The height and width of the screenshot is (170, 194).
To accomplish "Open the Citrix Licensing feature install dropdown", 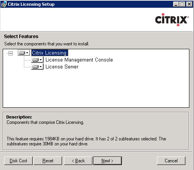I will (x=24, y=53).
